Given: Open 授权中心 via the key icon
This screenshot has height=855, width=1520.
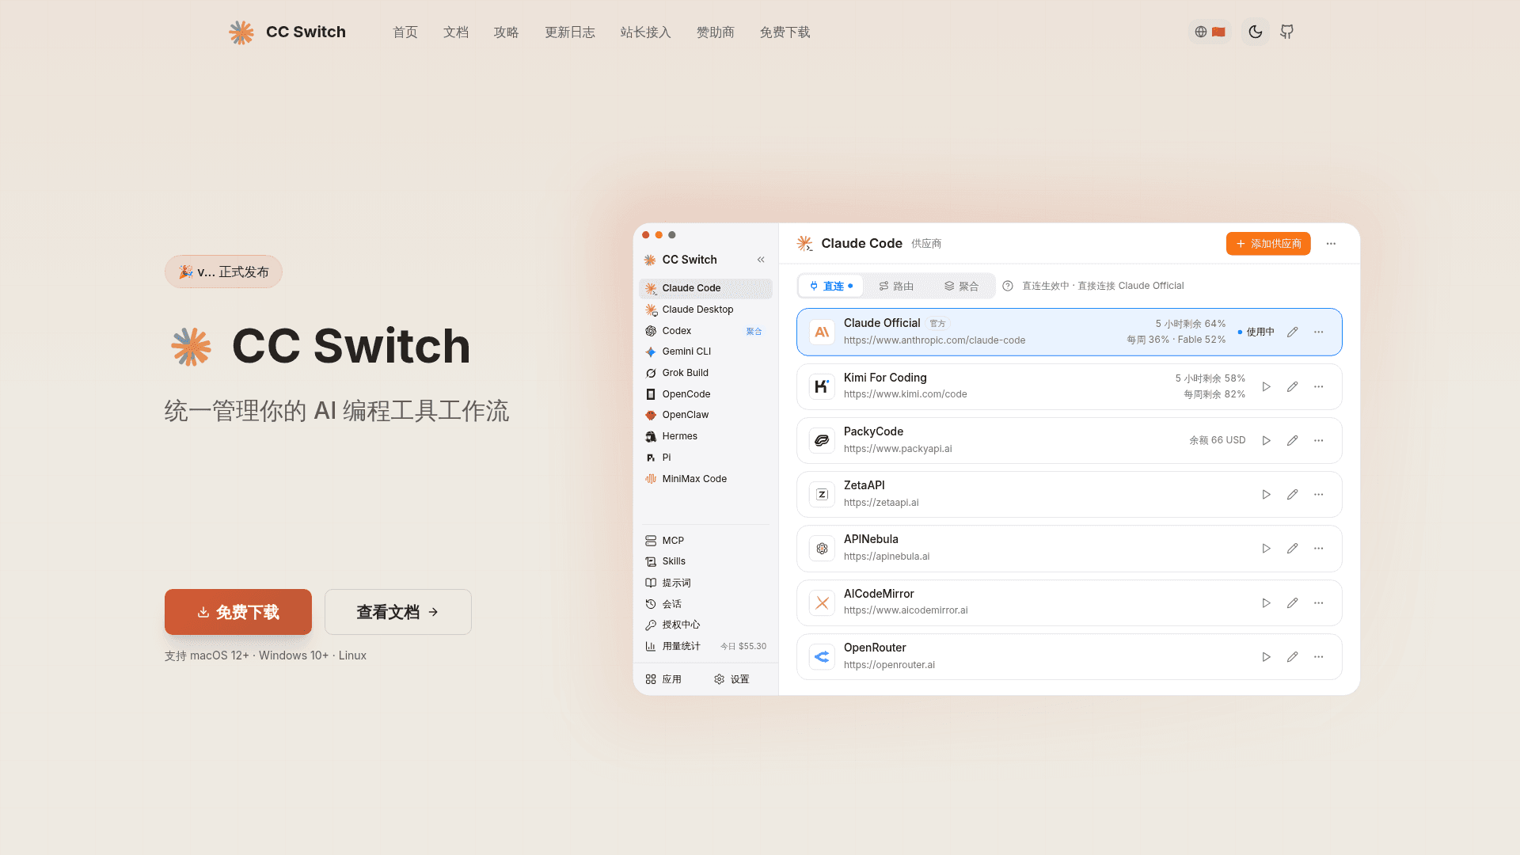Looking at the screenshot, I should click(651, 625).
